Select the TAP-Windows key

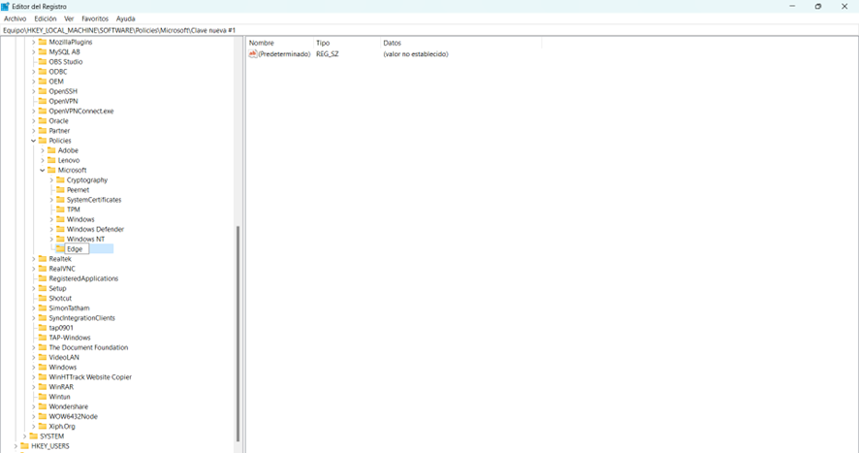coord(70,338)
